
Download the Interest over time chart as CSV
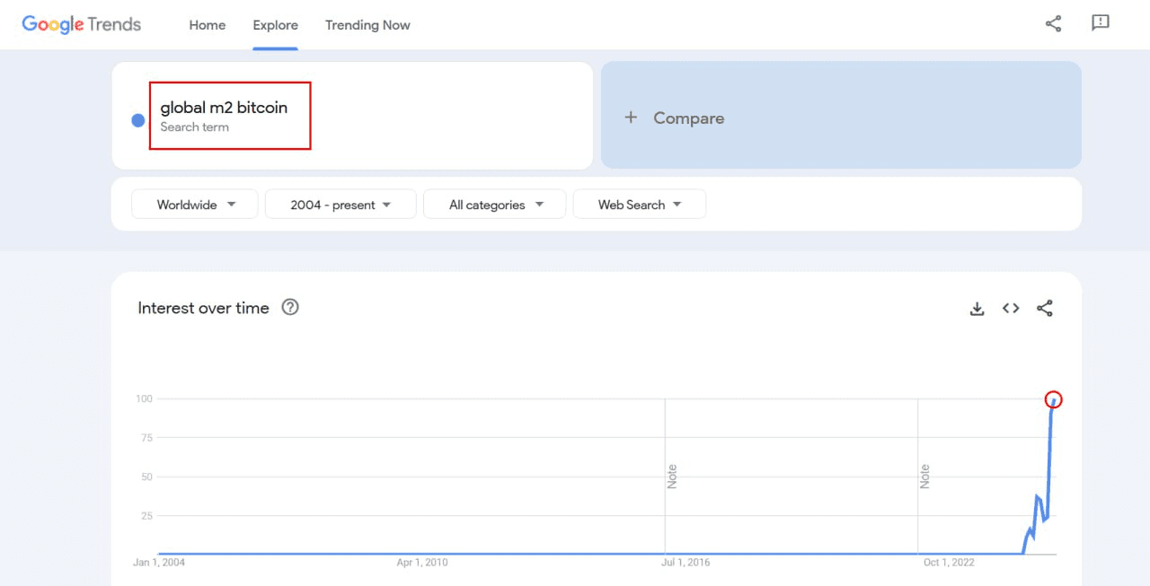click(x=977, y=309)
